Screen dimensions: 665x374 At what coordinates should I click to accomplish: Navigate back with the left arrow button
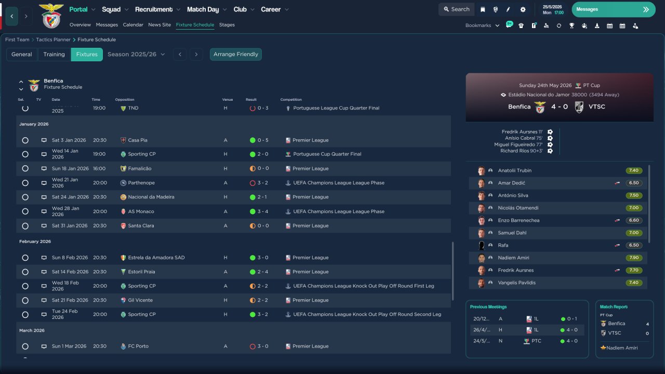pyautogui.click(x=12, y=16)
